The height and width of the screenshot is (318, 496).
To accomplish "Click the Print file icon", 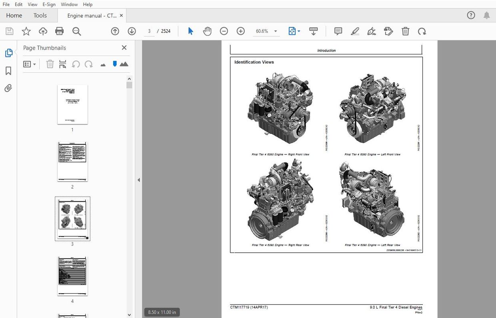I will coord(60,31).
